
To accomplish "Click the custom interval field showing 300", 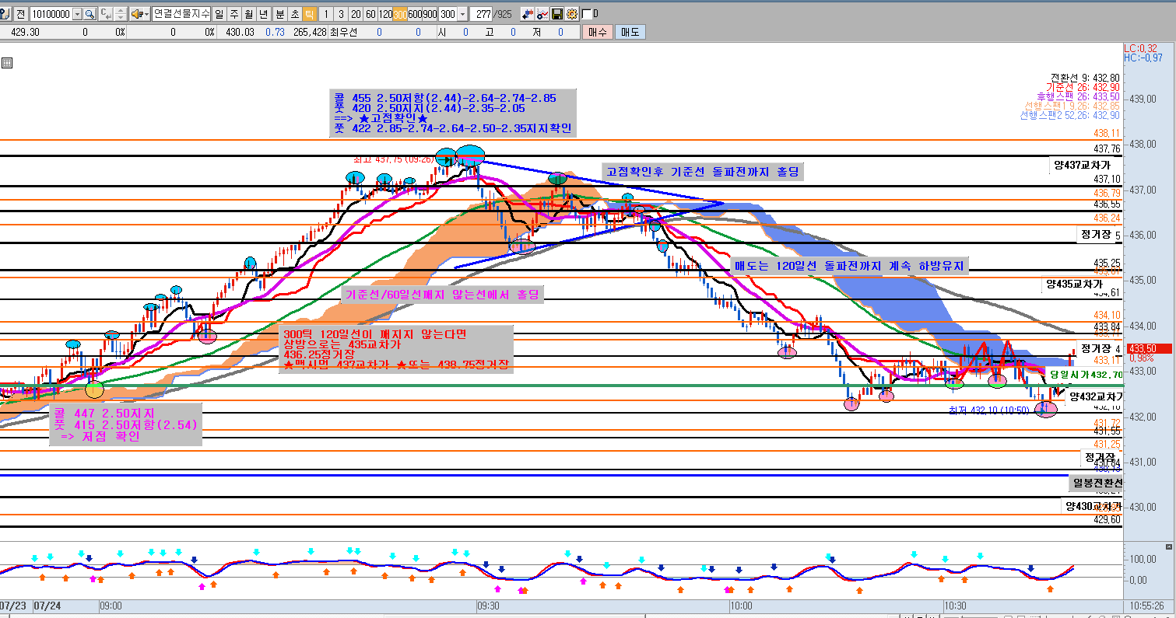I will pyautogui.click(x=448, y=14).
